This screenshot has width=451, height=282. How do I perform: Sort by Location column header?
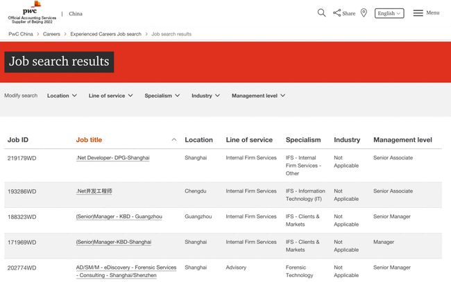point(198,140)
